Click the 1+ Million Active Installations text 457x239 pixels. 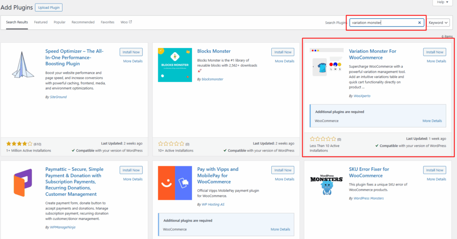[x=29, y=151]
